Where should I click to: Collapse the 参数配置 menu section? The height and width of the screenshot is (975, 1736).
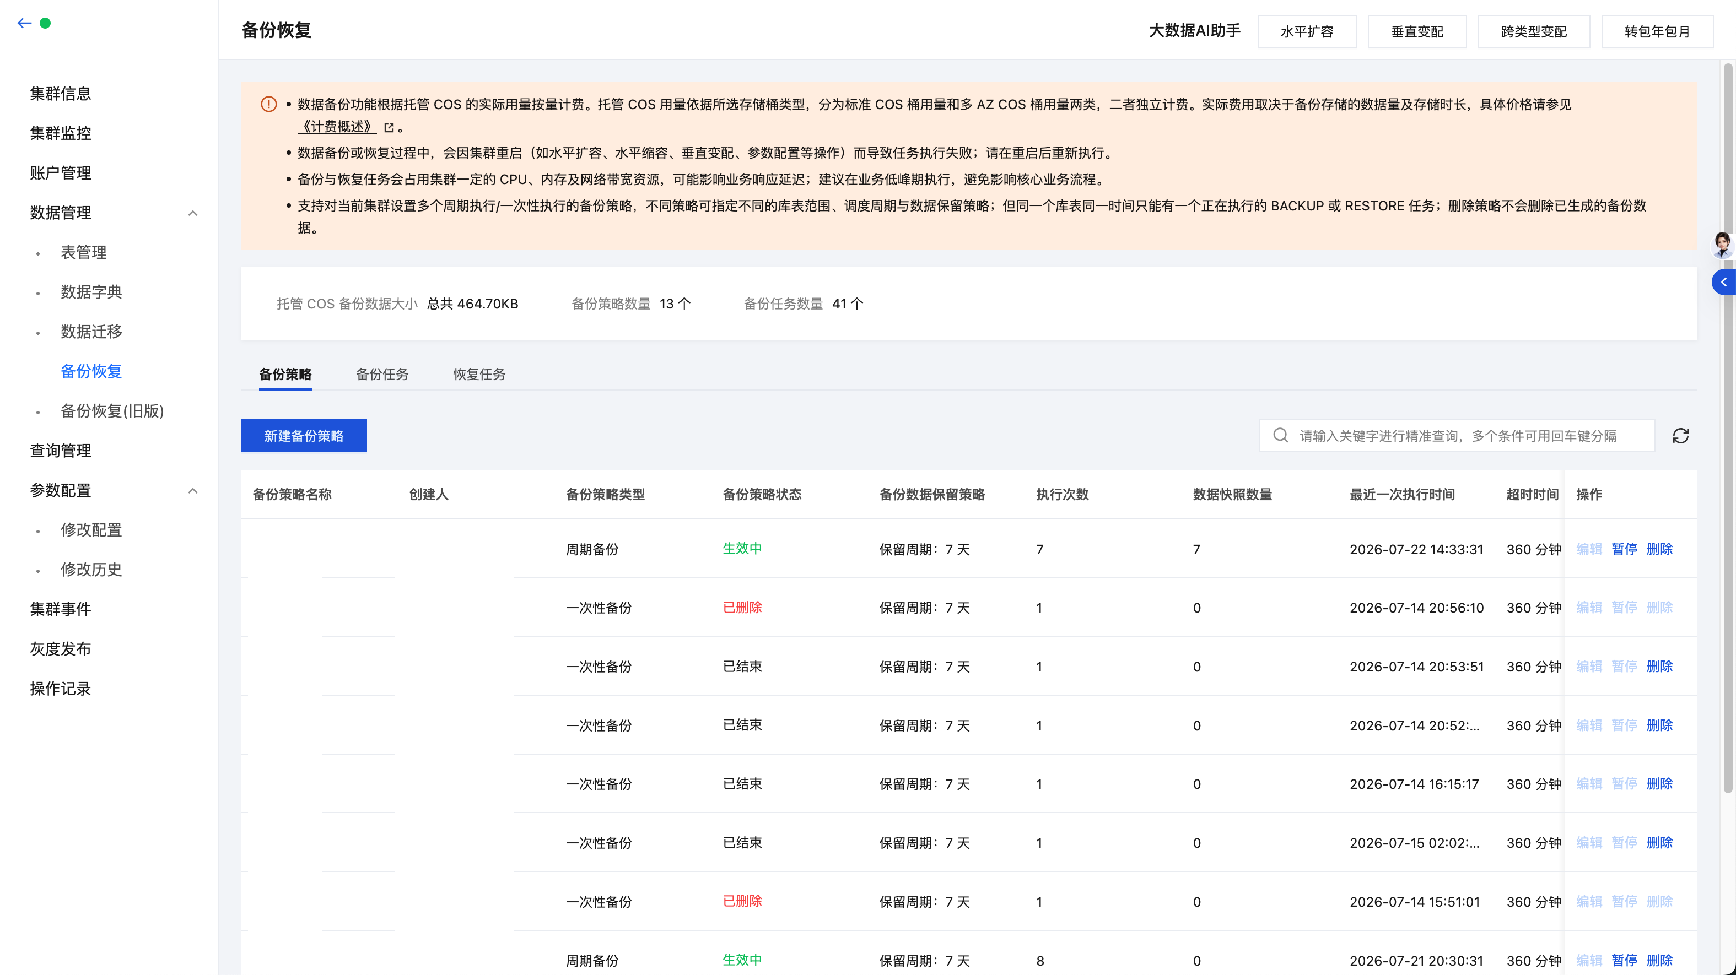coord(193,491)
